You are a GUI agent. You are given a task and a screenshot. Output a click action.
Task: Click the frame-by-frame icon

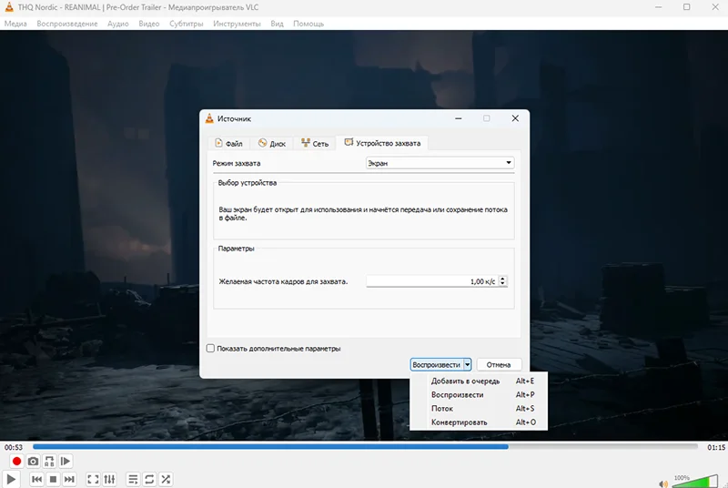coord(66,462)
